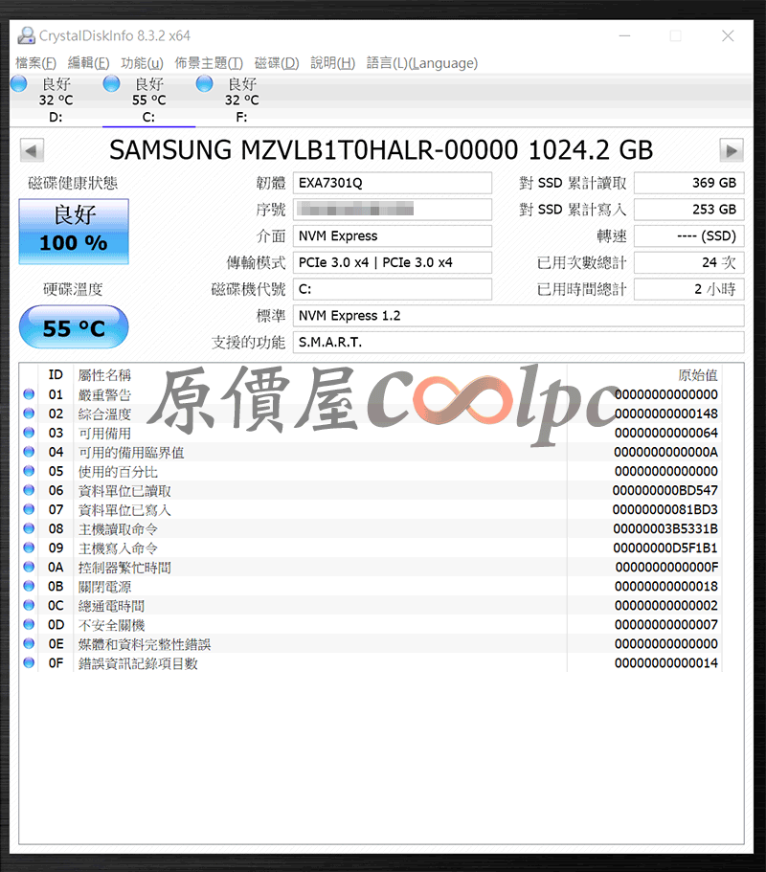766x872 pixels.
Task: Go to next disk with right arrow
Action: (732, 150)
